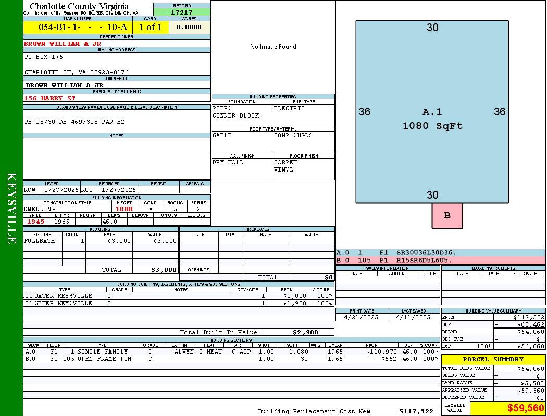Image resolution: width=547 pixels, height=416 pixels.
Task: Click the yellow PARCEL SUMMARY header
Action: click(493, 359)
